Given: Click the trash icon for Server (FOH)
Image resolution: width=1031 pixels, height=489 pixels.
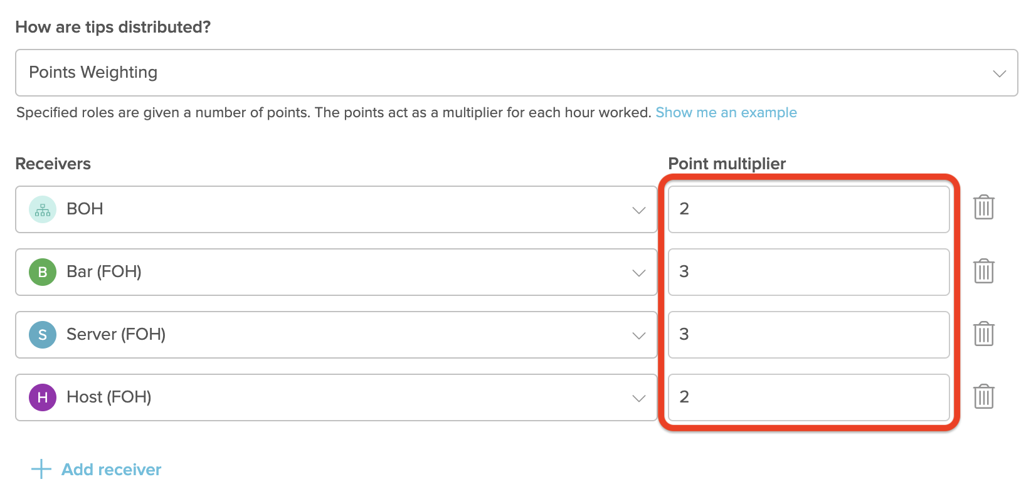Looking at the screenshot, I should click(x=983, y=335).
